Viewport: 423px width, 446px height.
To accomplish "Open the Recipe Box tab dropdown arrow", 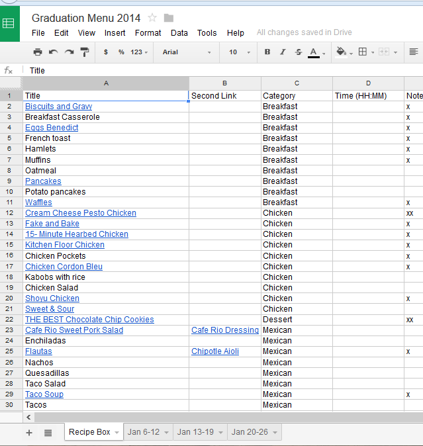I will click(117, 433).
